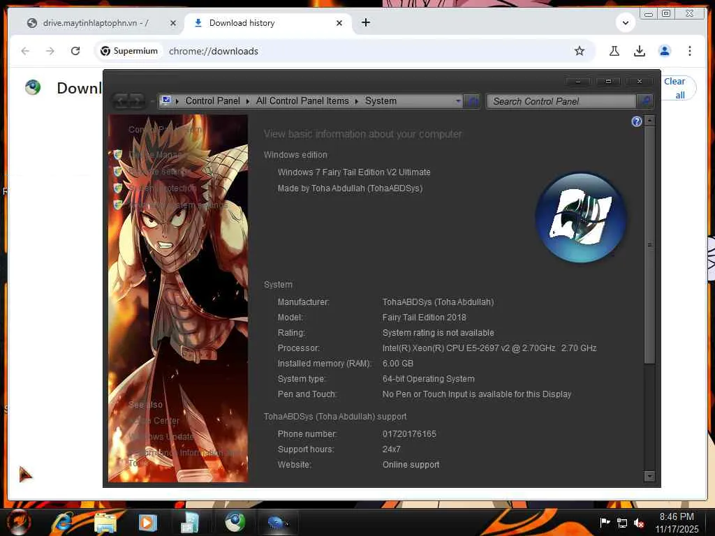Viewport: 715px width, 536px height.
Task: Click the Intel Xeon processor value
Action: point(489,348)
